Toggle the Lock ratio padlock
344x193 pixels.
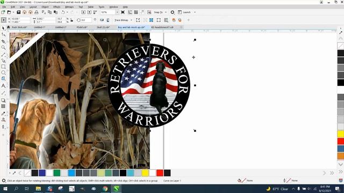71,20
